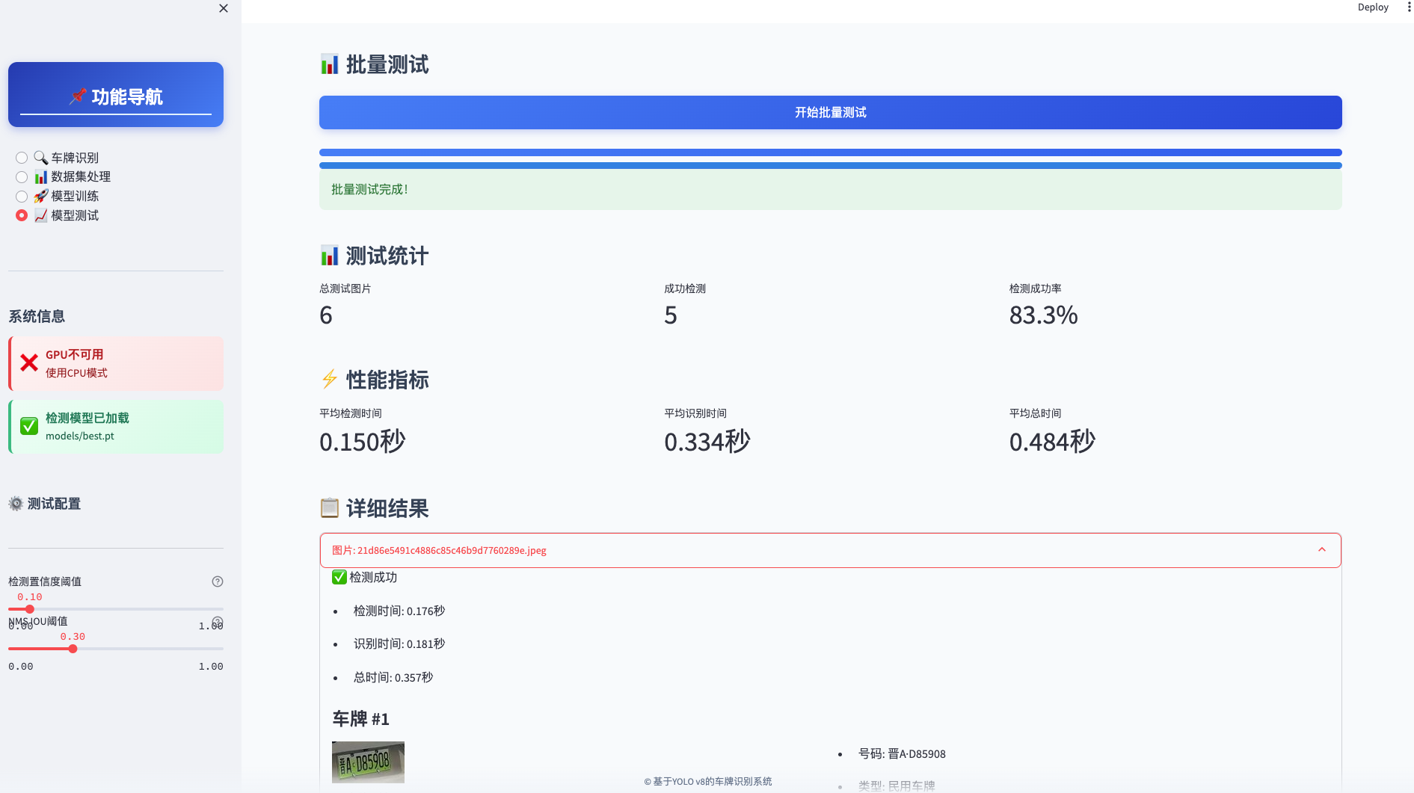This screenshot has width=1414, height=793.
Task: Click the 功能导航 navigation header
Action: click(x=115, y=95)
